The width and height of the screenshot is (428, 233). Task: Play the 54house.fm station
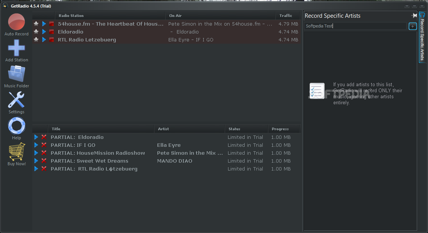44,24
